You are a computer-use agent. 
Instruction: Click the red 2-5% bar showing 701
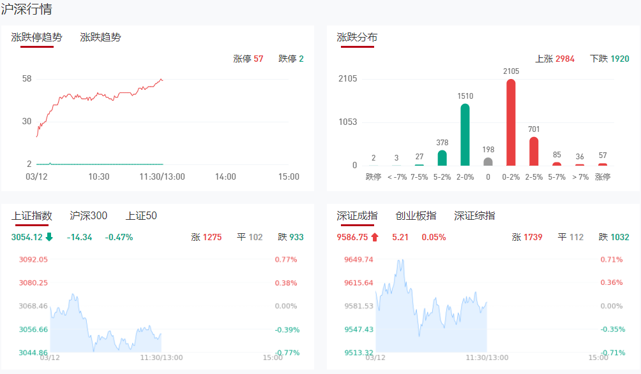point(534,151)
